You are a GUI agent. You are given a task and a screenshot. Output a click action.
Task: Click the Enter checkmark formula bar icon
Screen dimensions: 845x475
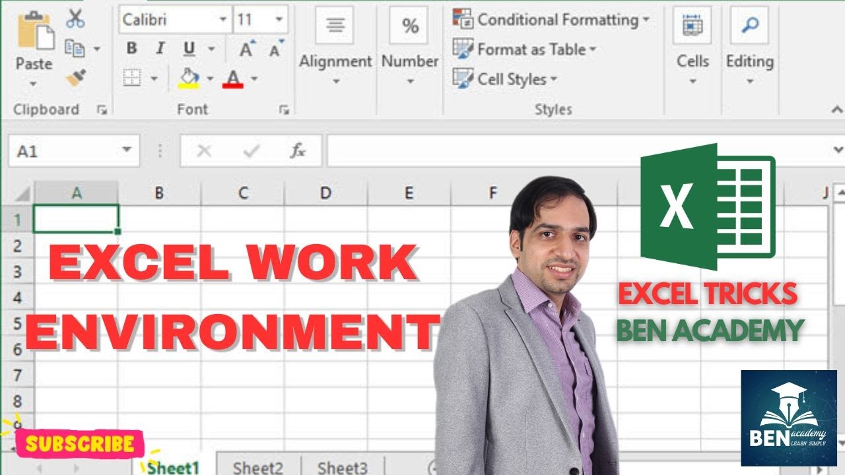point(251,151)
